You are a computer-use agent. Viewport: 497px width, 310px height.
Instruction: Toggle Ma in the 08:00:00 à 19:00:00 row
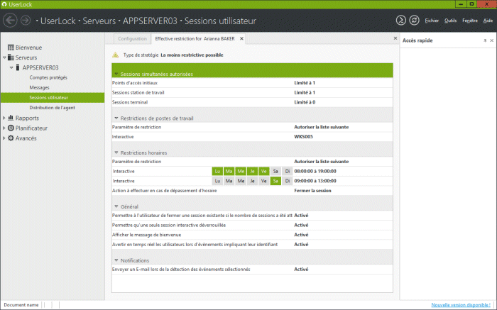229,171
